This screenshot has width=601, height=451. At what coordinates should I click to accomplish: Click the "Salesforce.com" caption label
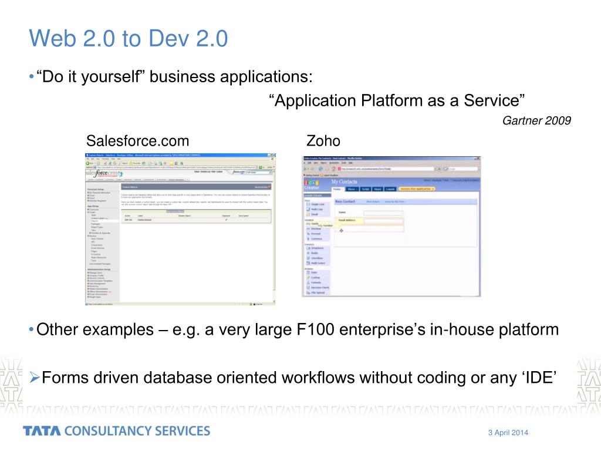[137, 141]
